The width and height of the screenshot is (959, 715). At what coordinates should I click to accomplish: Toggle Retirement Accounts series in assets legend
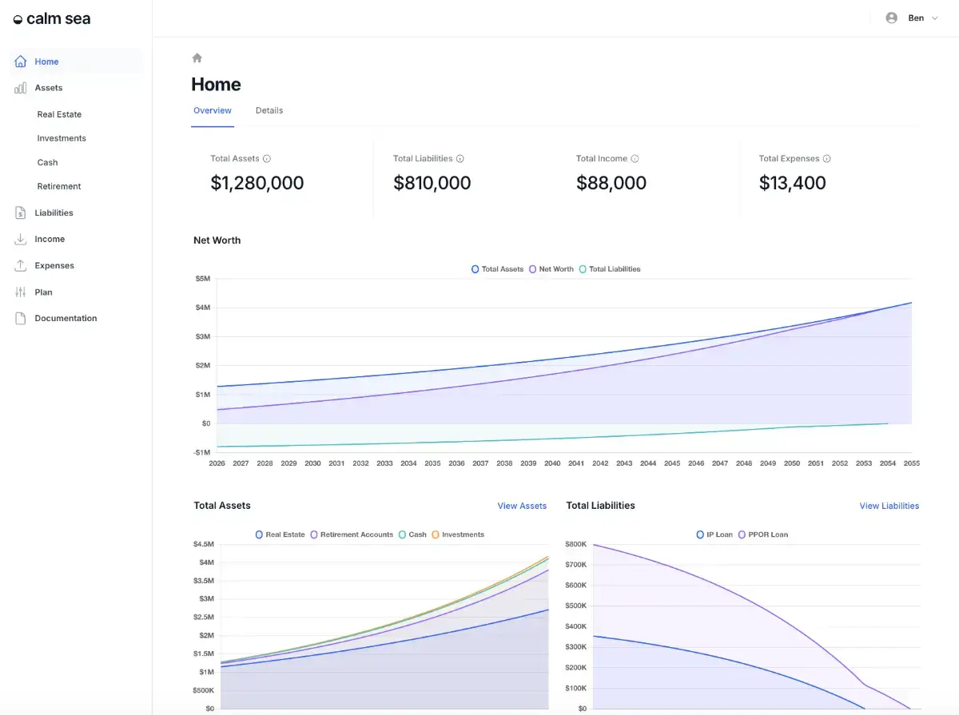pyautogui.click(x=351, y=534)
